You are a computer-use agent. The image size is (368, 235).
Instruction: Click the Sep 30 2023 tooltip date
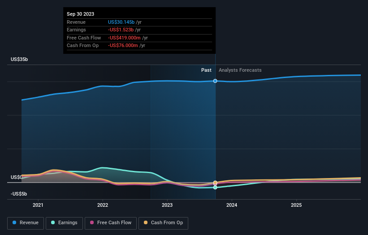(81, 14)
